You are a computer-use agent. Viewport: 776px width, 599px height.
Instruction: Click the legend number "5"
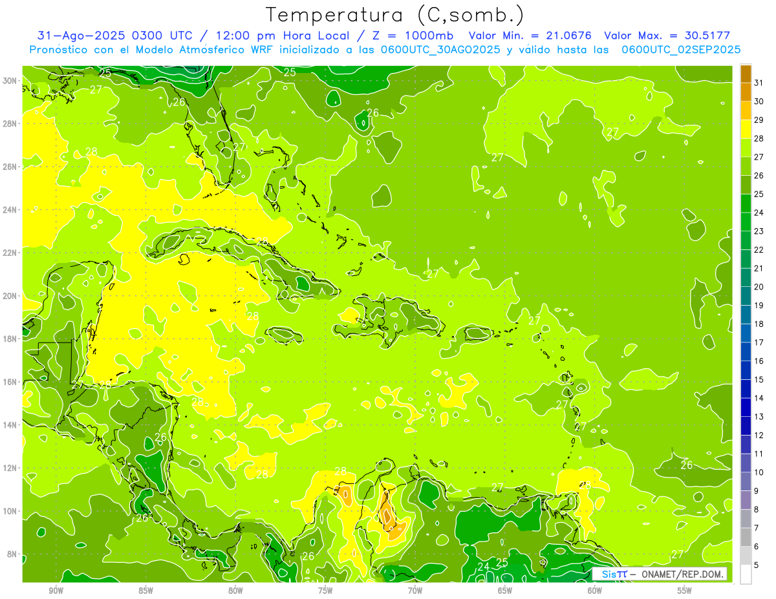tap(757, 565)
